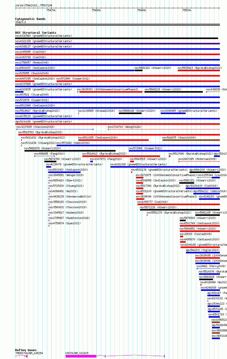The height and width of the screenshot is (359, 227).
Task: Click nsv6510285 (Sedlazeck2020) label
Action: coord(98,138)
